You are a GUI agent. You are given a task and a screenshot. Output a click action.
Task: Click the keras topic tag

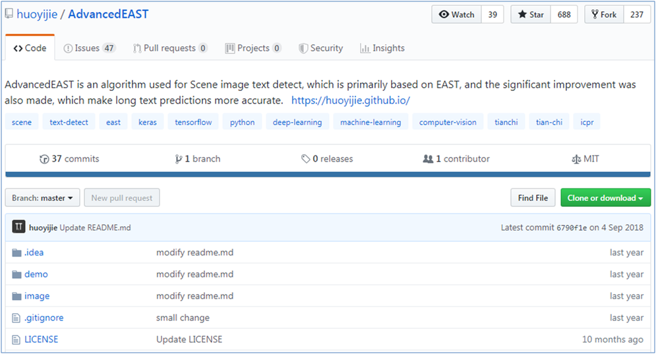pos(148,122)
